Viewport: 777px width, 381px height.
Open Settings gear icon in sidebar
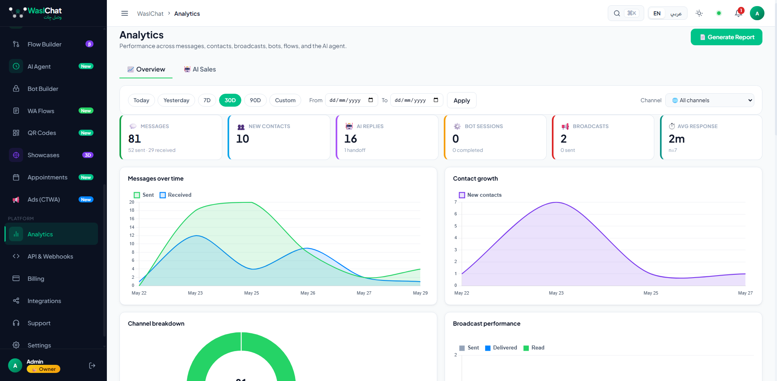[x=16, y=345]
